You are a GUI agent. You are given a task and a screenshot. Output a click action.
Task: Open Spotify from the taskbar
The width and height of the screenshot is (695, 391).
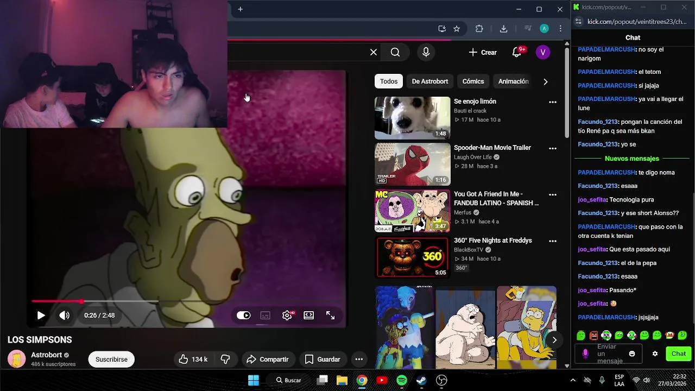tap(402, 380)
